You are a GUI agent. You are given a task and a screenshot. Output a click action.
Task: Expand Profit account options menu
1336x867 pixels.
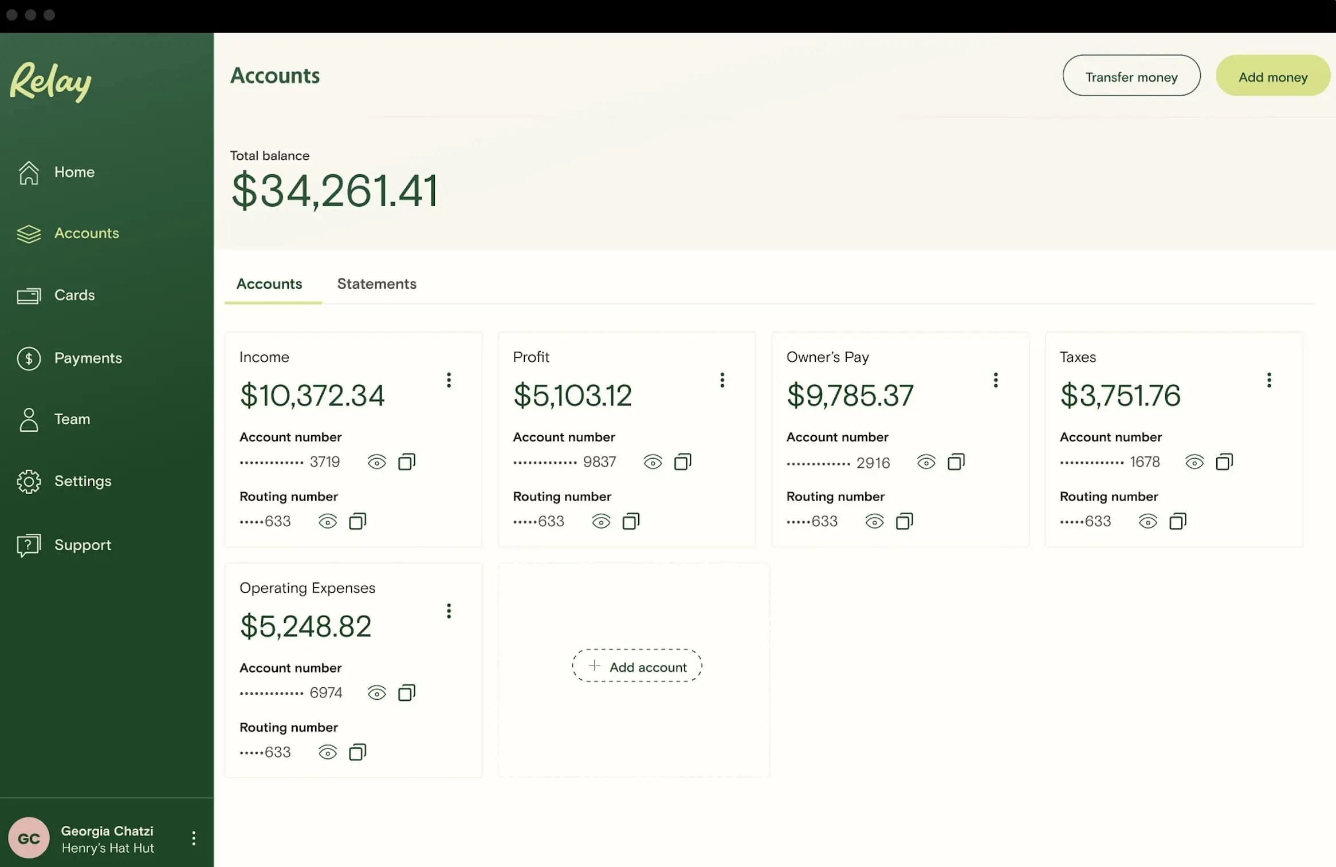click(722, 380)
